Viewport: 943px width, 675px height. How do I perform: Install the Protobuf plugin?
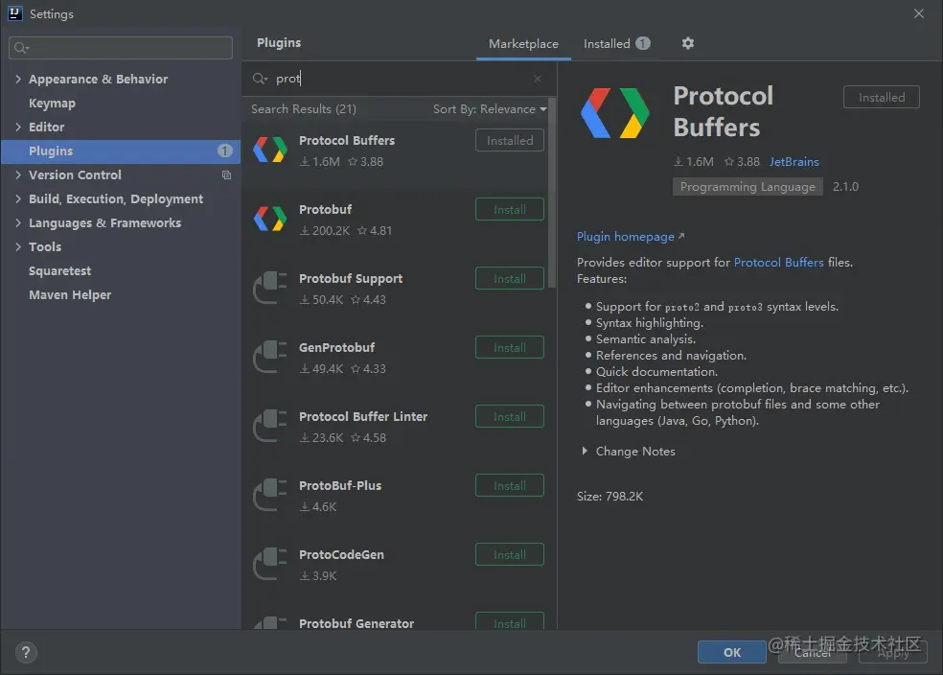pos(509,210)
